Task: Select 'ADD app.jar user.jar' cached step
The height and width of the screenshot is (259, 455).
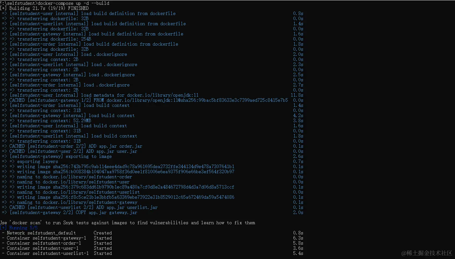Action: (69, 151)
